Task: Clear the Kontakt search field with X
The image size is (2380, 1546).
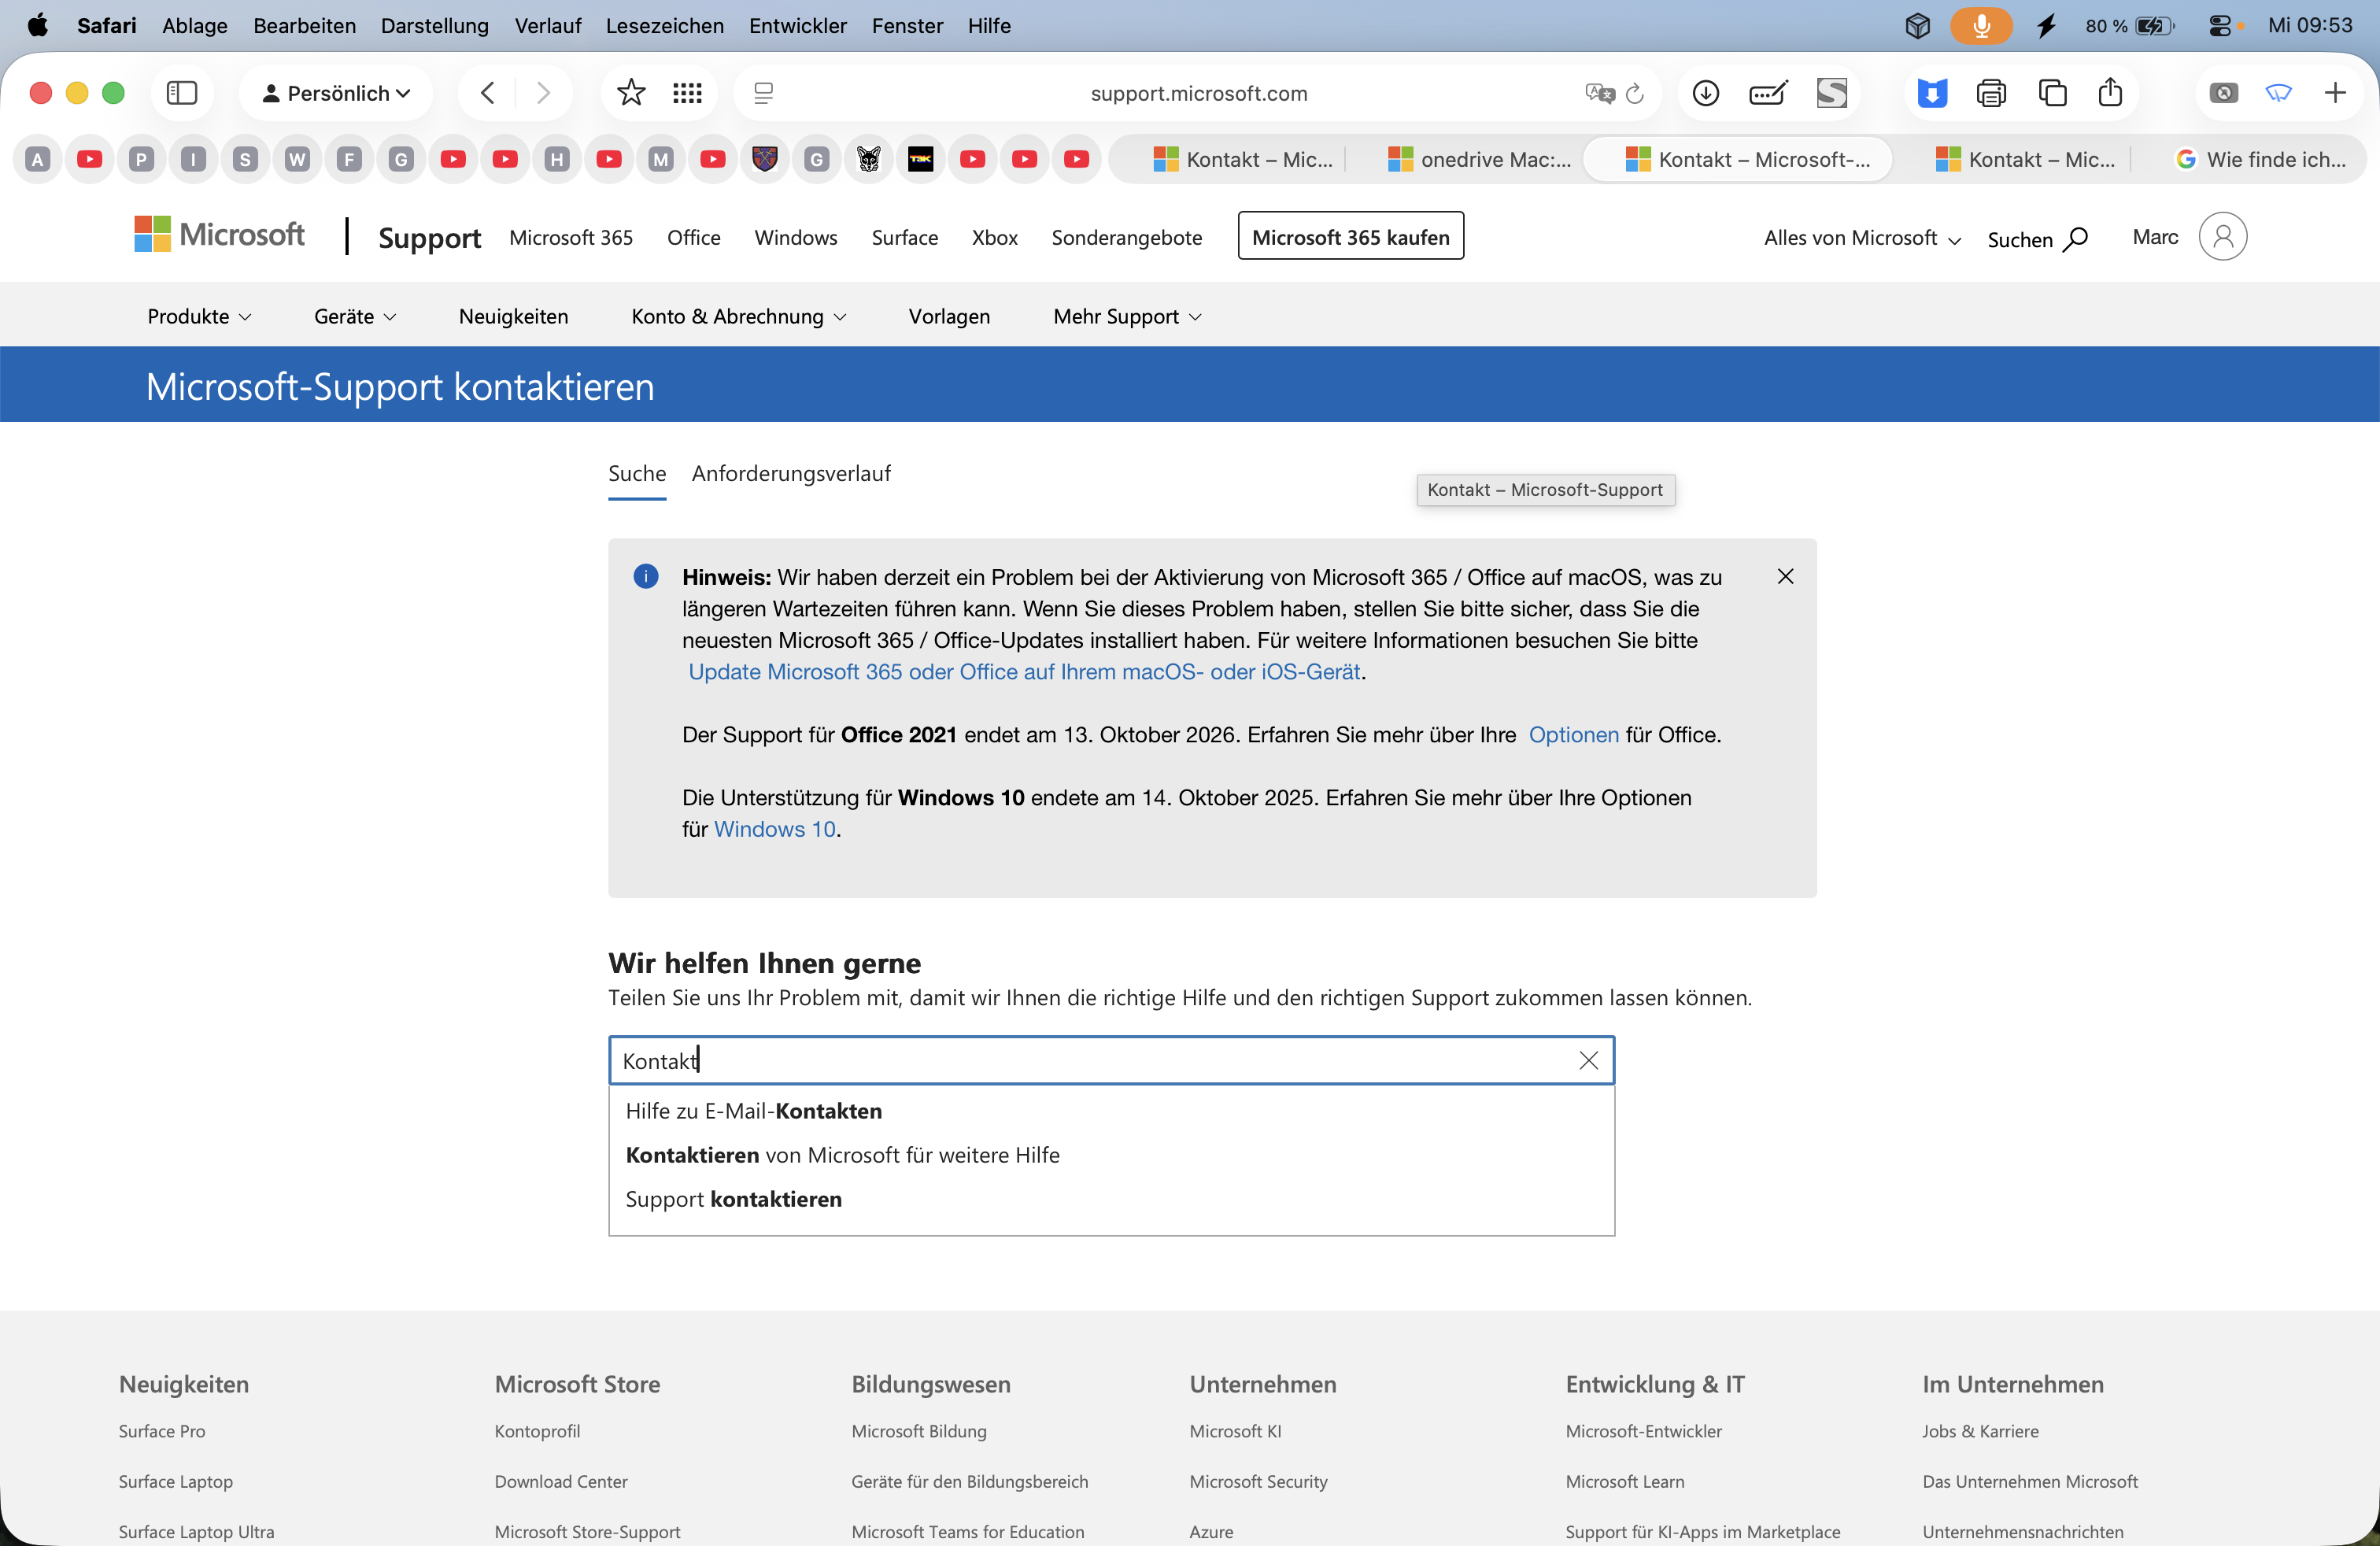Action: (1588, 1060)
